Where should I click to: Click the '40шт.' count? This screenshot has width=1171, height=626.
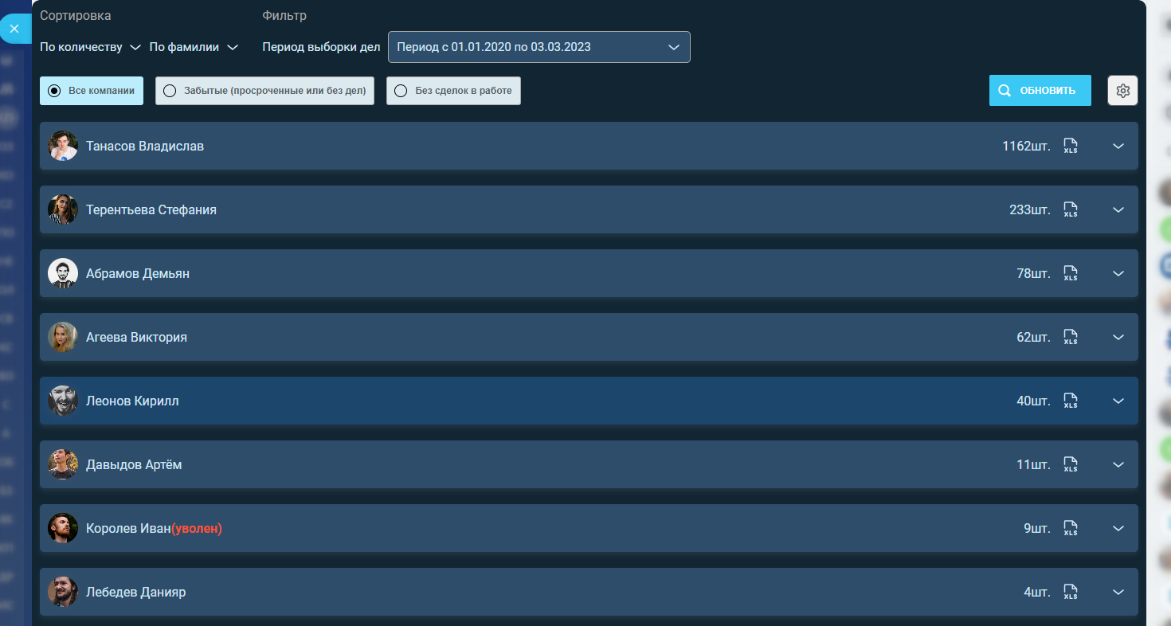1033,401
